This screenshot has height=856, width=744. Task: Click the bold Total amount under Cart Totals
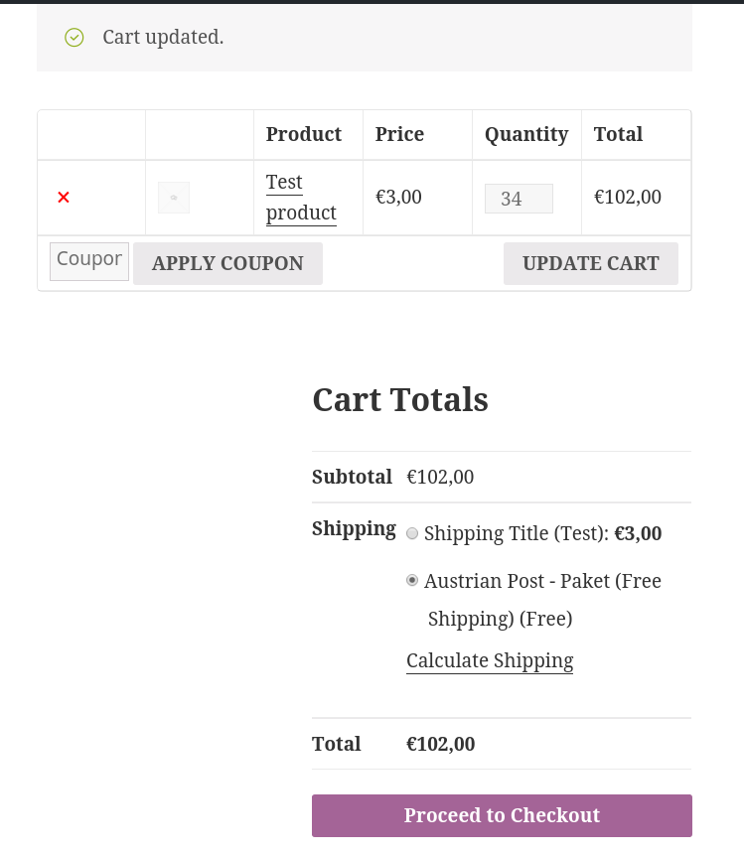tap(440, 744)
